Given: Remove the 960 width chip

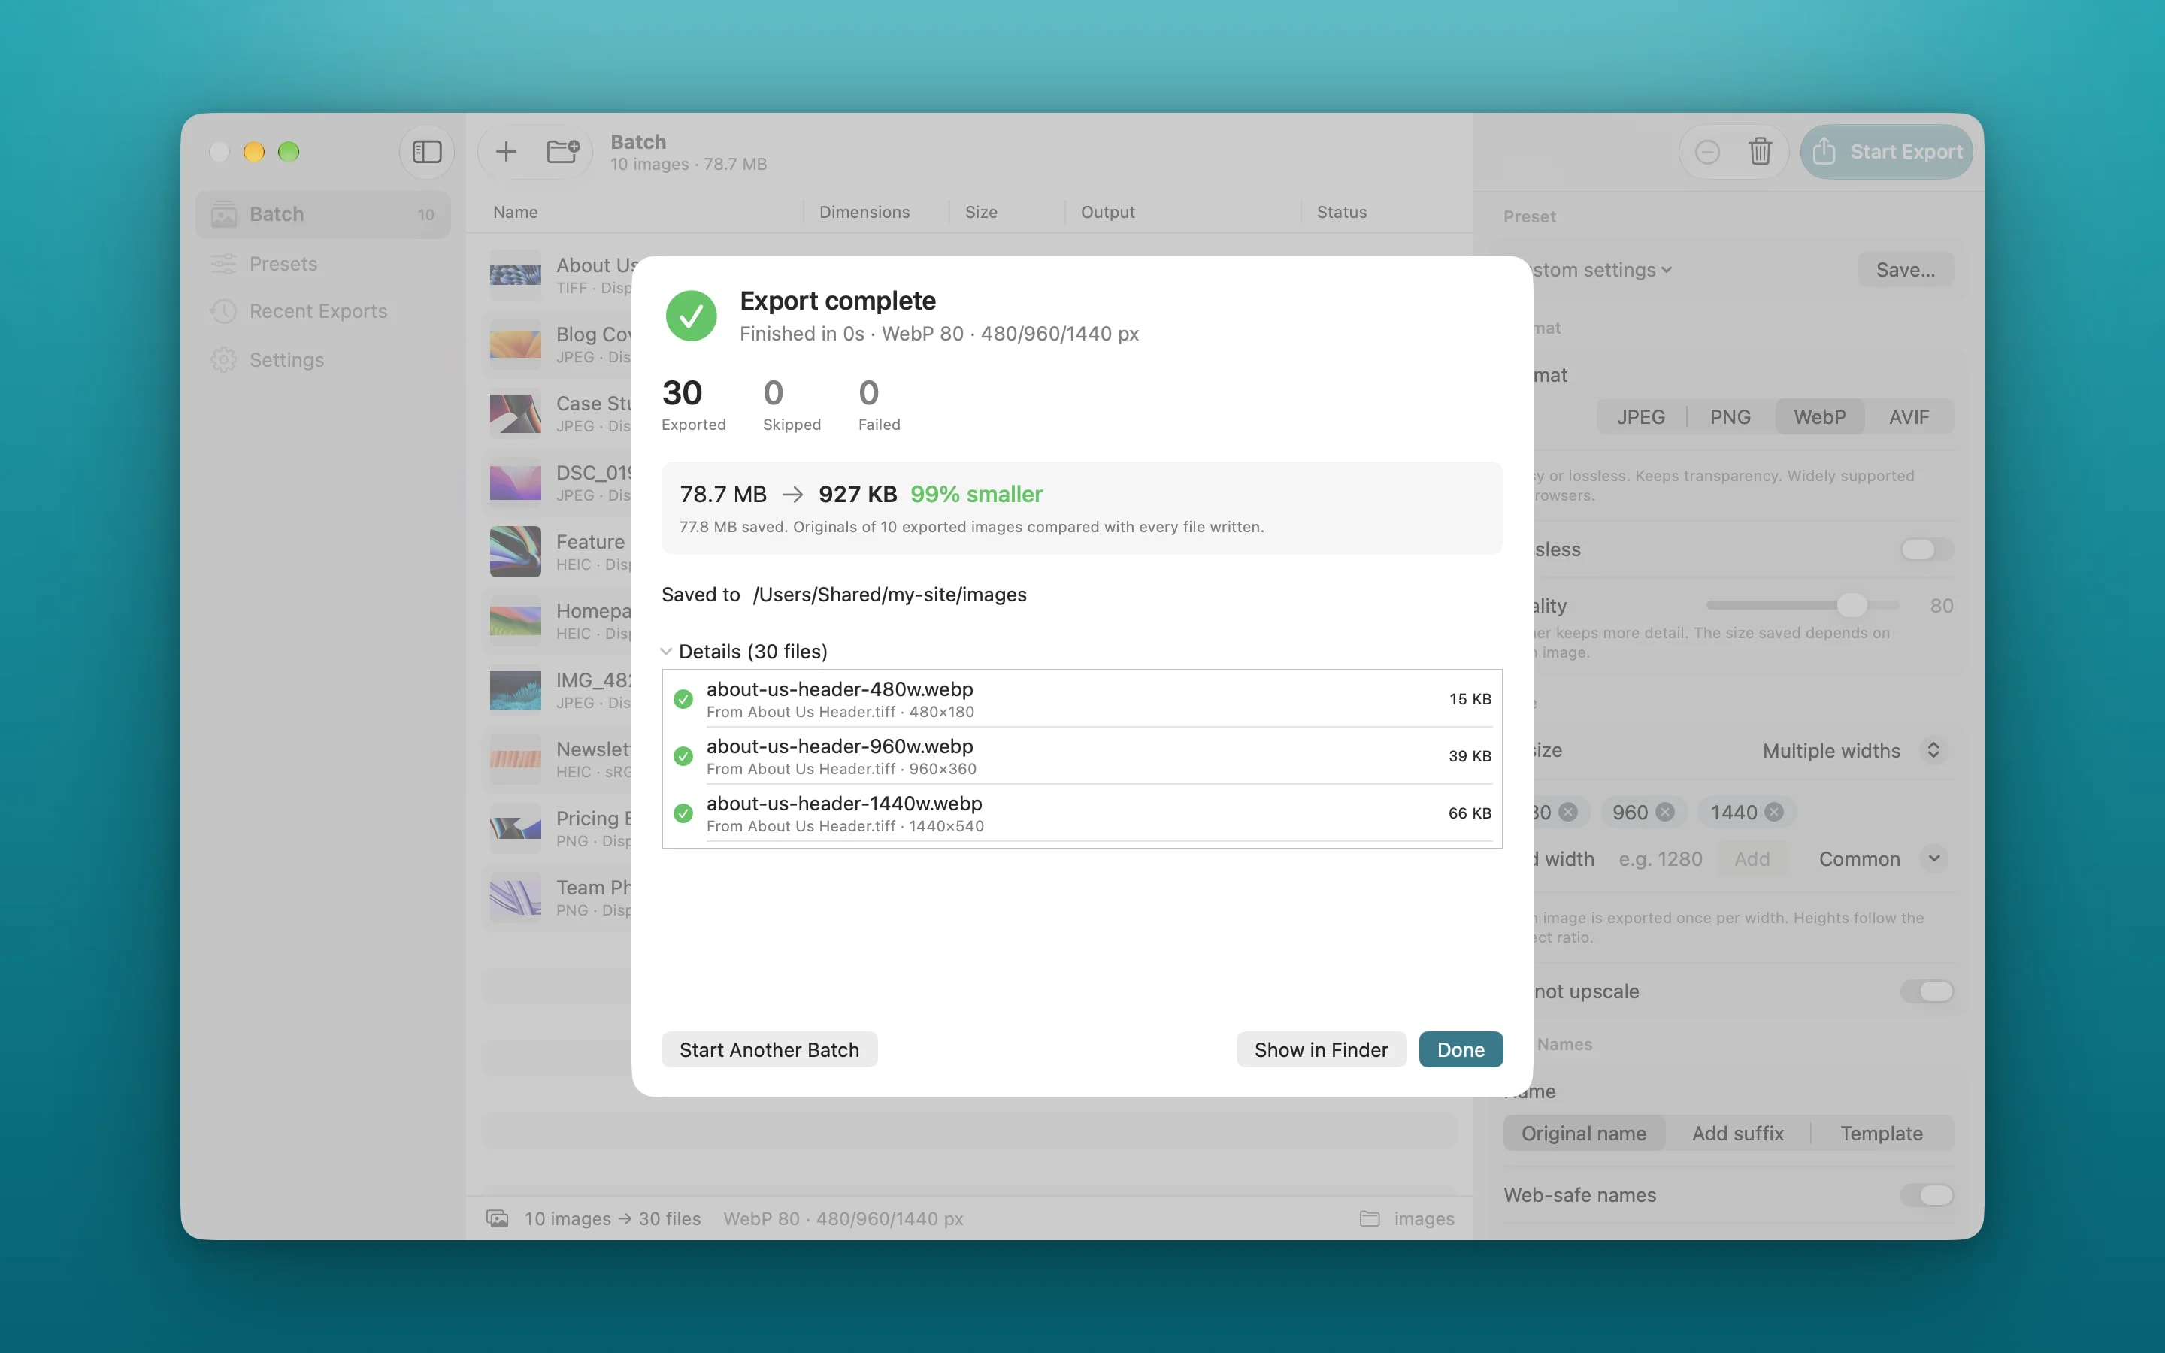Looking at the screenshot, I should 1665,813.
